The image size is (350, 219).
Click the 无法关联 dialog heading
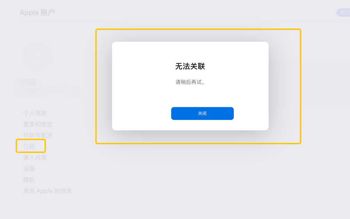tap(190, 66)
